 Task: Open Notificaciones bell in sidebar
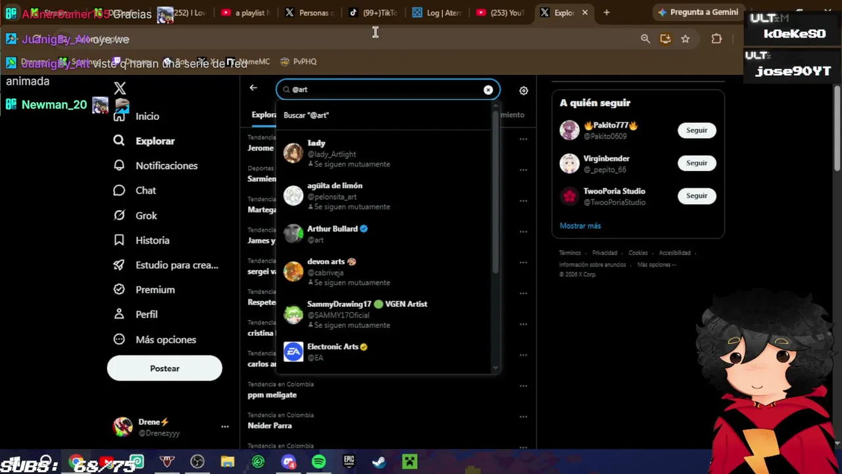coord(155,166)
